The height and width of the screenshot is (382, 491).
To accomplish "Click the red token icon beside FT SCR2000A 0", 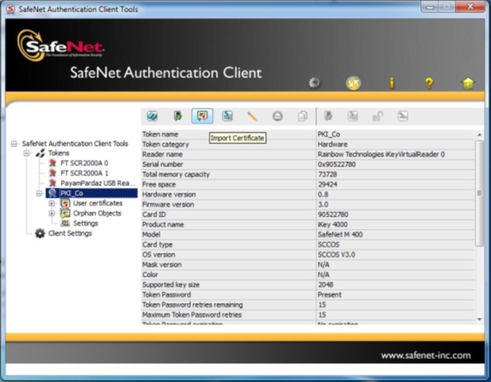I will [x=52, y=163].
